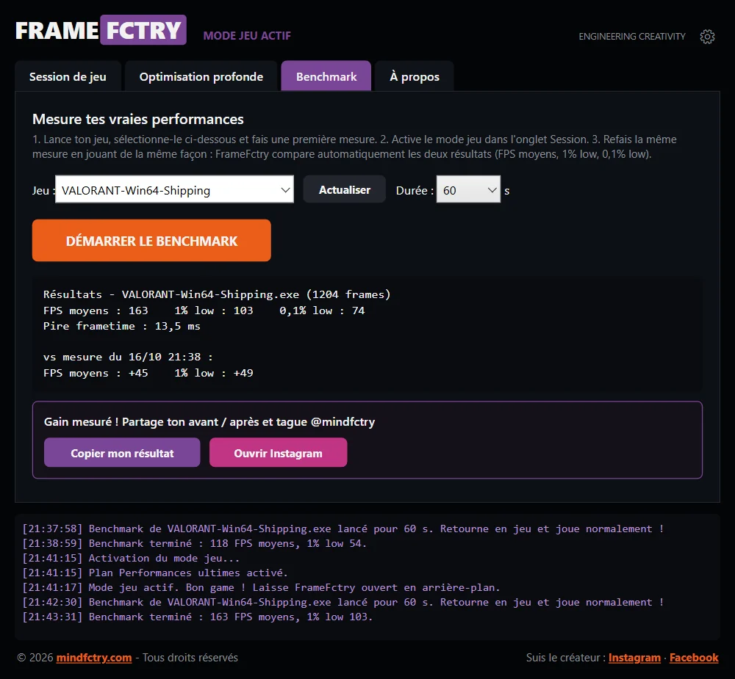Open settings via the gear icon

(x=707, y=37)
